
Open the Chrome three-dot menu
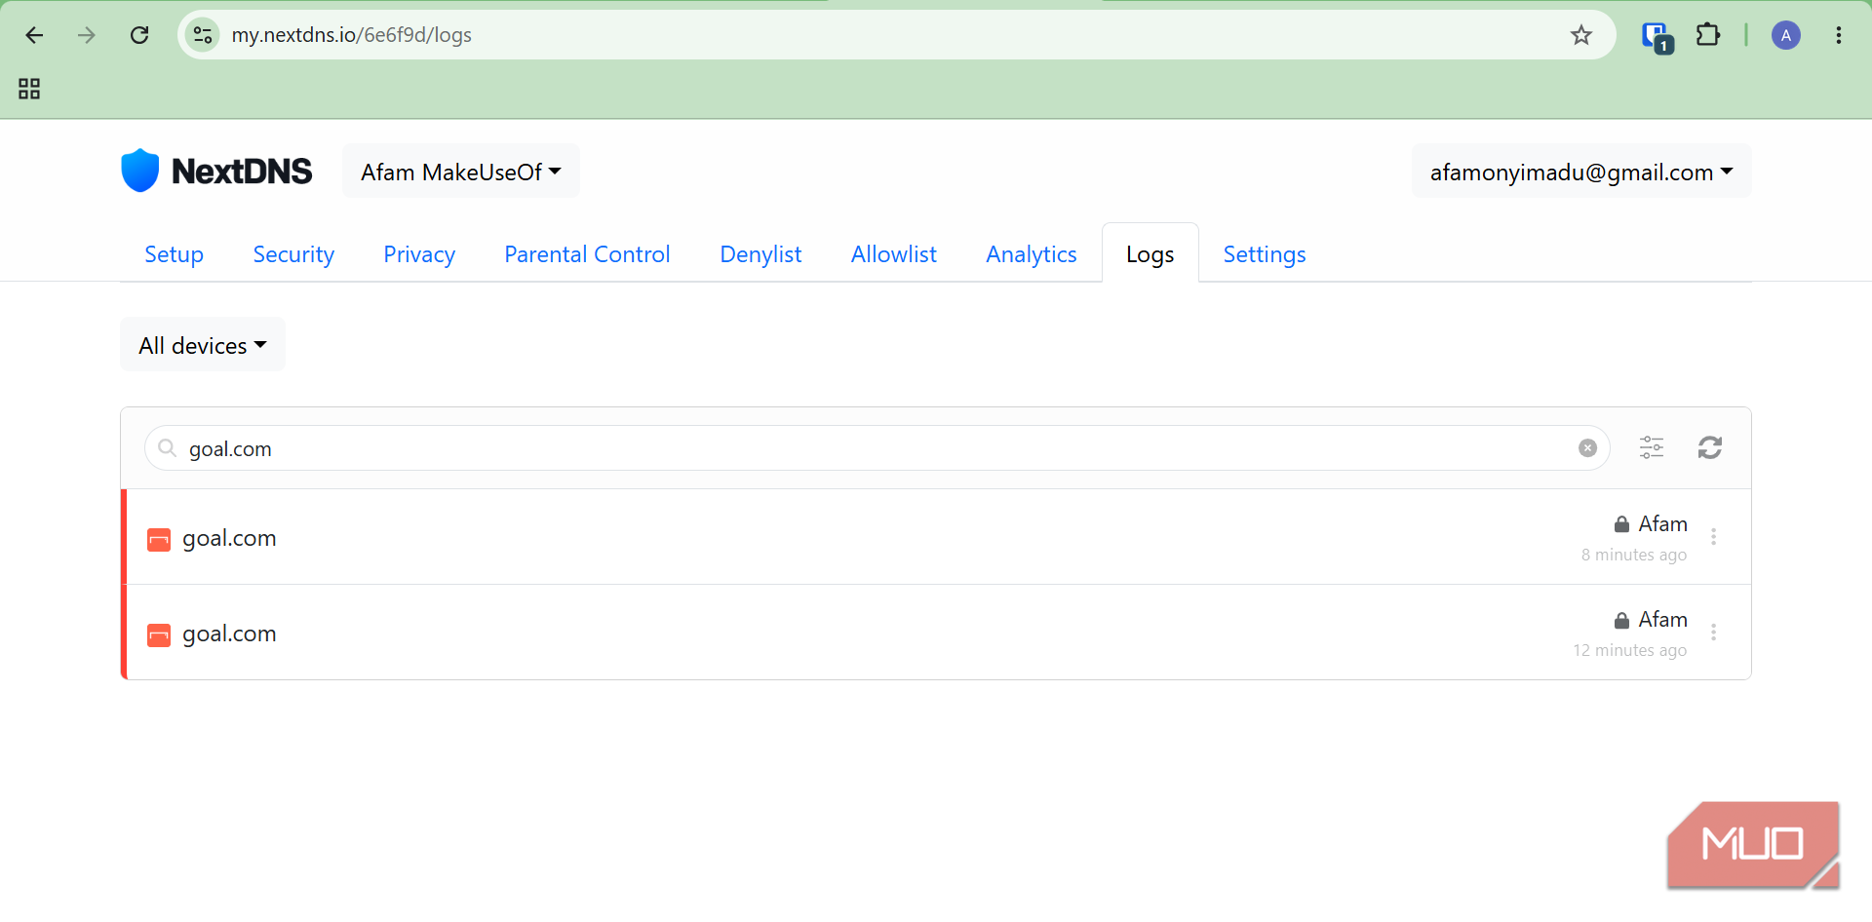point(1839,35)
